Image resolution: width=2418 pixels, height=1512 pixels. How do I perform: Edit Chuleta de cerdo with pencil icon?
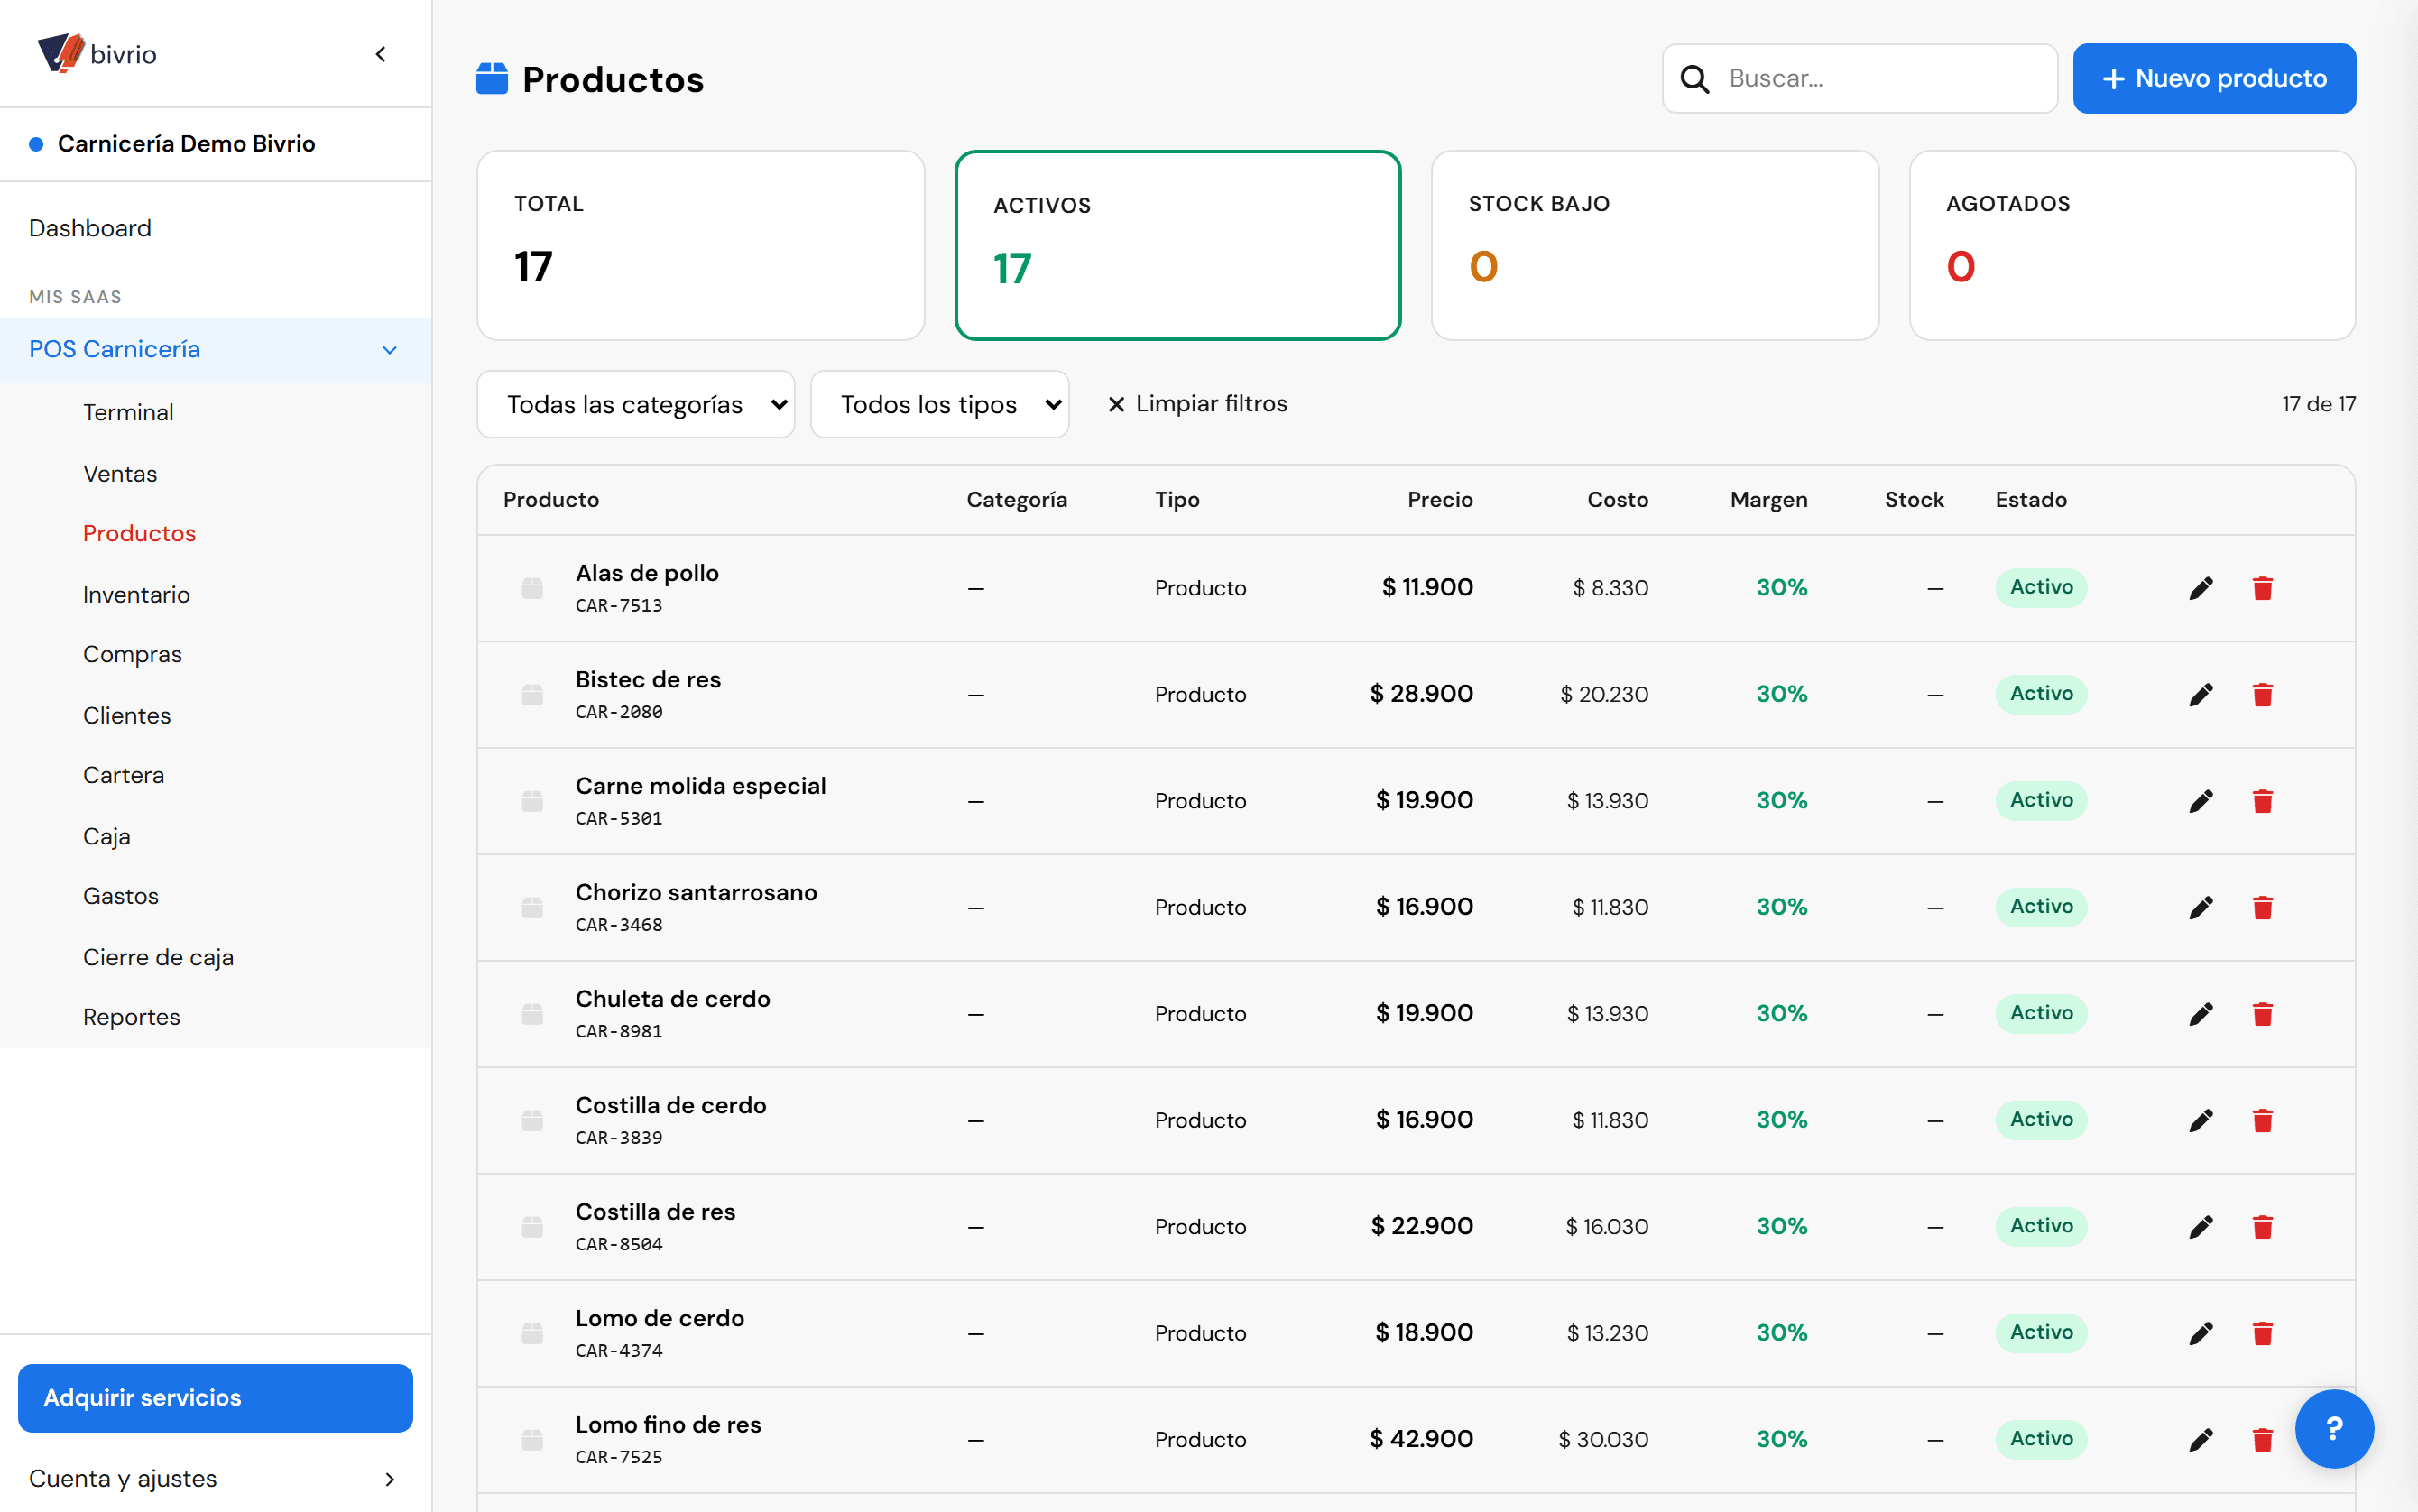(2200, 1014)
